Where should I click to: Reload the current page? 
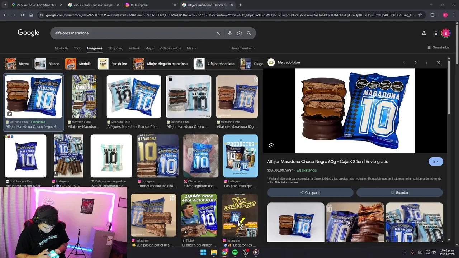click(x=22, y=15)
